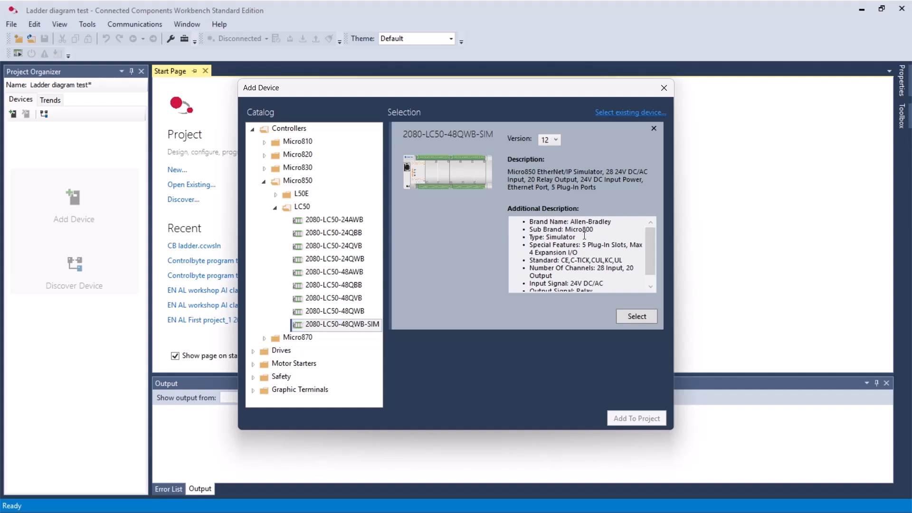This screenshot has width=912, height=513.
Task: Click the Save toolbar icon
Action: (44, 38)
